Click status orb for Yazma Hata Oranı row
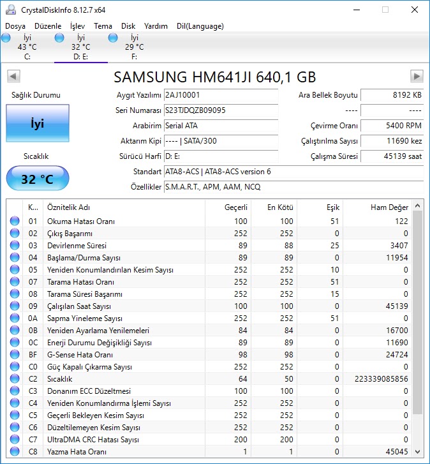The height and width of the screenshot is (464, 430). (x=15, y=452)
